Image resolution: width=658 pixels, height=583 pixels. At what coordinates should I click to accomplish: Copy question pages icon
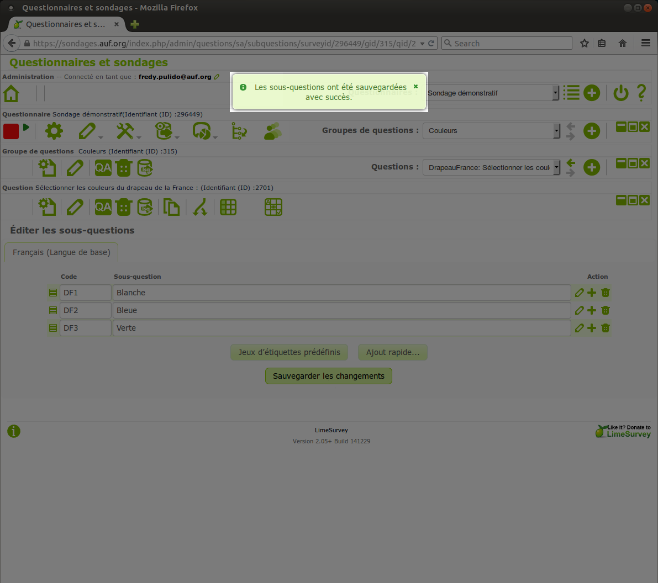pos(171,207)
